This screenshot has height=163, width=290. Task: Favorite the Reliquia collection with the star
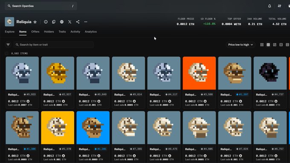(x=35, y=22)
